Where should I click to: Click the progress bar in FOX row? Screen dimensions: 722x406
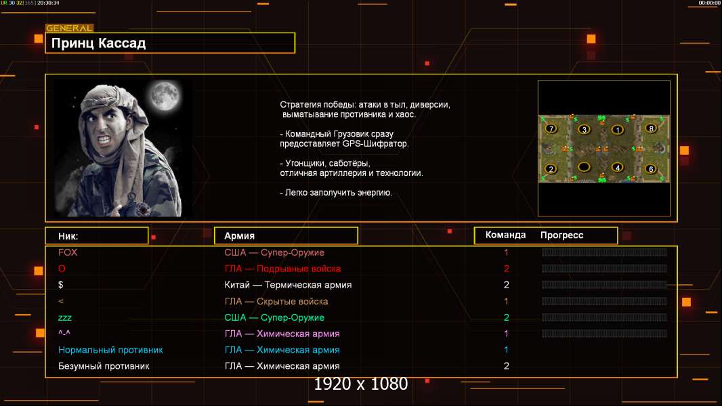pyautogui.click(x=604, y=252)
